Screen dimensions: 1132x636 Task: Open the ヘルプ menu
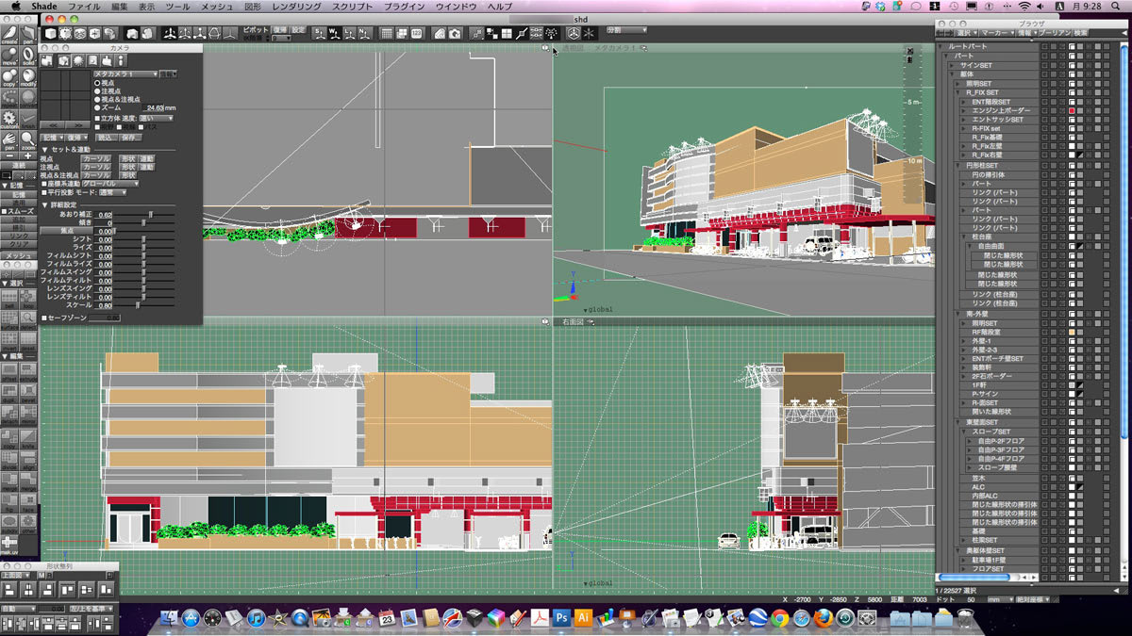coord(500,7)
